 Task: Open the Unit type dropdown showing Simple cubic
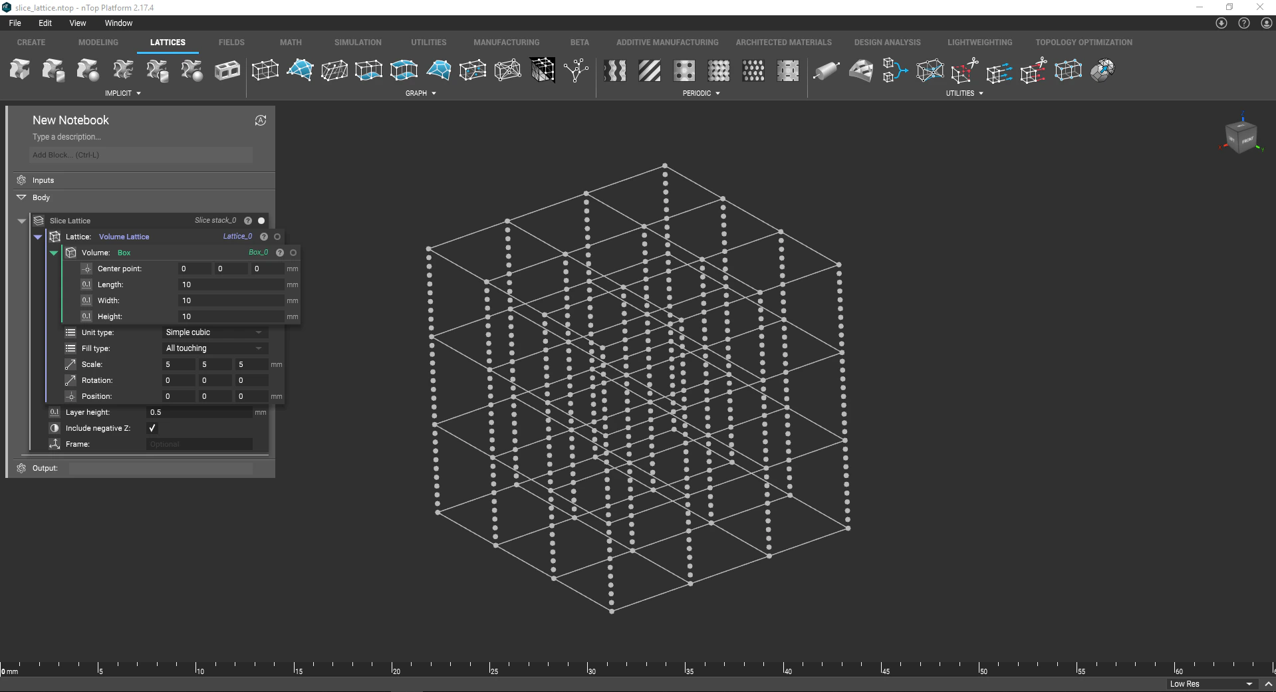point(213,332)
